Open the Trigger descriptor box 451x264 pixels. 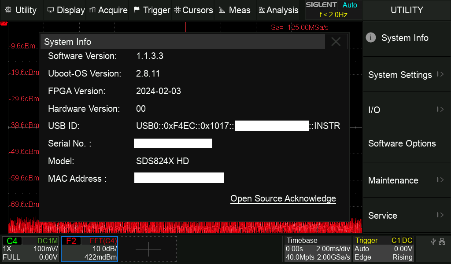pos(384,249)
